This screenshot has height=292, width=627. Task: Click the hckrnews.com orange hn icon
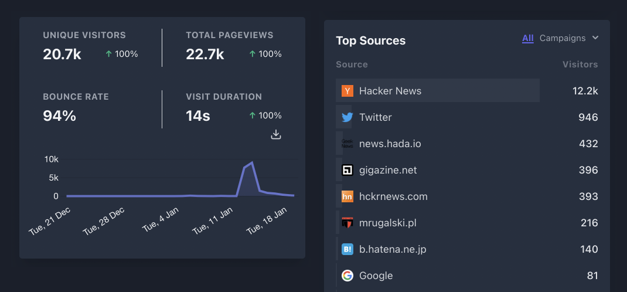coord(347,196)
